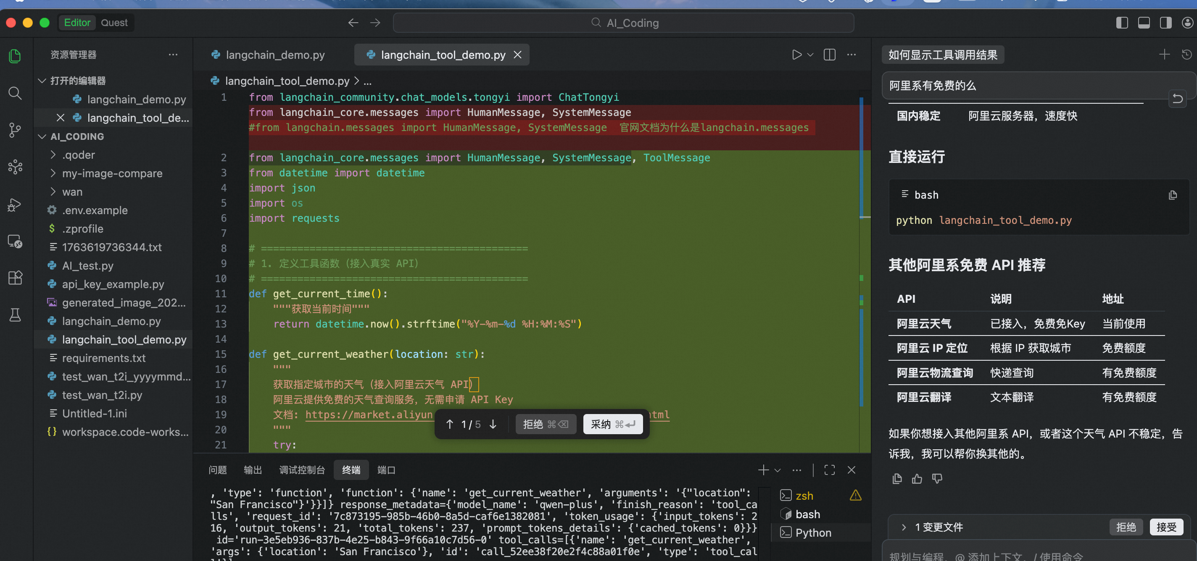Click the Run Python file play button
1197x561 pixels.
pos(796,55)
